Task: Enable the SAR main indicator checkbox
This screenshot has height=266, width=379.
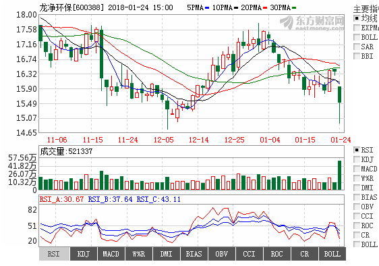Action: click(x=356, y=47)
